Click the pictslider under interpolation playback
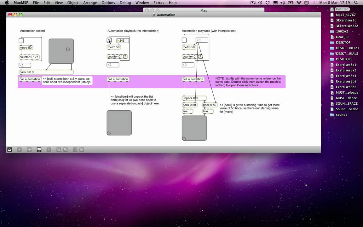Image resolution: width=363 pixels, height=227 pixels. [194, 128]
